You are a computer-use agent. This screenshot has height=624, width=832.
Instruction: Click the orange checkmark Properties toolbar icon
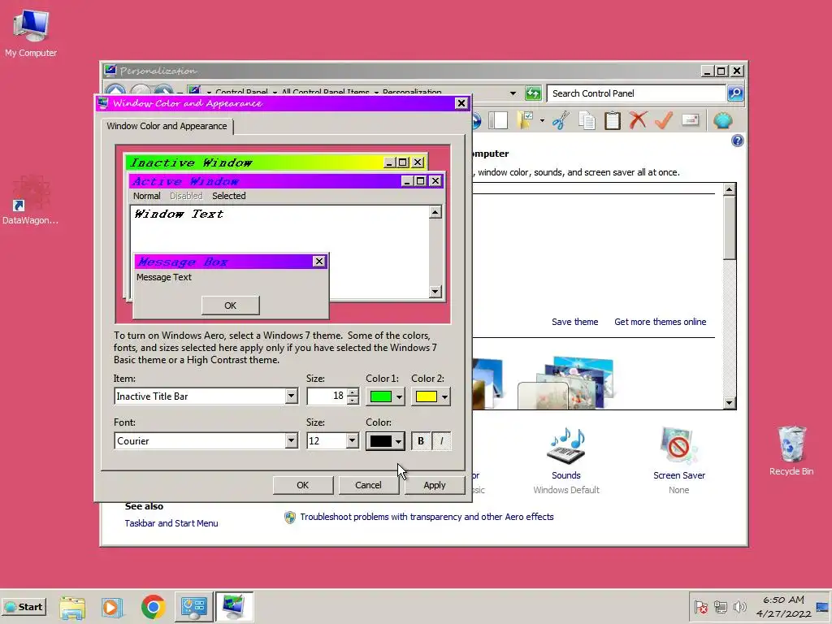tap(664, 120)
